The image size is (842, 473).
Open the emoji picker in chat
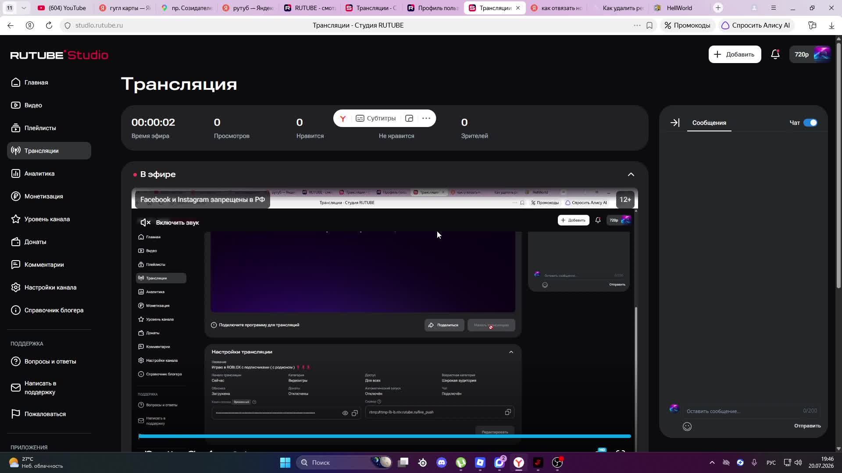687,427
